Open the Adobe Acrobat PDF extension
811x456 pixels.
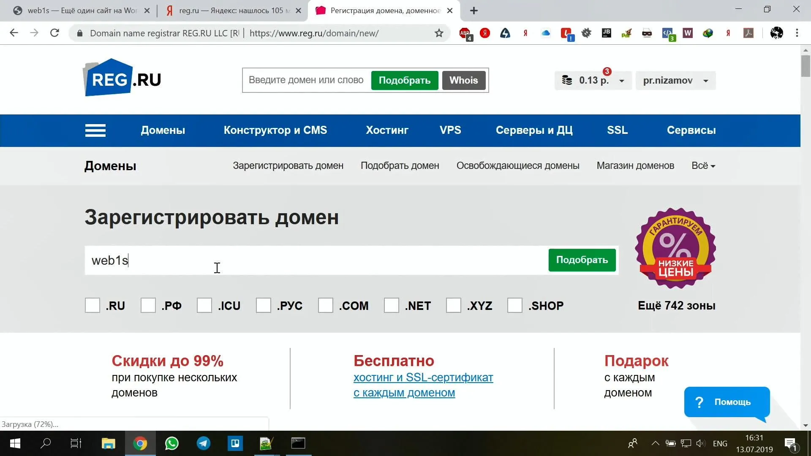pyautogui.click(x=748, y=33)
